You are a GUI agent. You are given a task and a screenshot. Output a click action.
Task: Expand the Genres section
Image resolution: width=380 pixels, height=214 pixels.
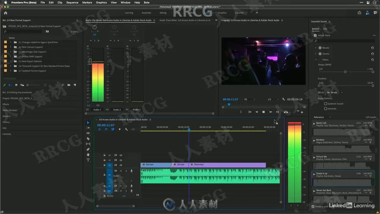point(316,54)
